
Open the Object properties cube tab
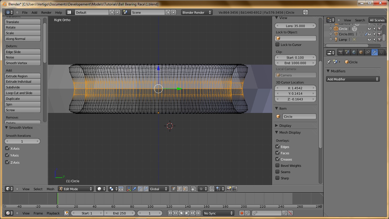click(x=361, y=52)
